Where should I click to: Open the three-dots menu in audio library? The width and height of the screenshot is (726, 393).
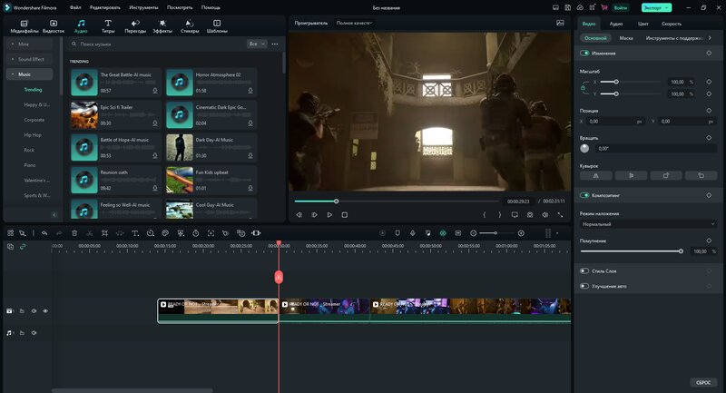point(275,44)
